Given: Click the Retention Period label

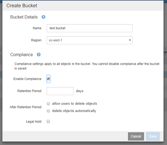Looking at the screenshot, I should pyautogui.click(x=29, y=91).
